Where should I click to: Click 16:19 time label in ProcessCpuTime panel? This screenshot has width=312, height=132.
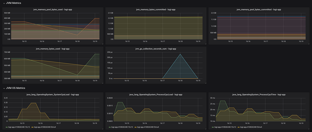(x=301, y=123)
